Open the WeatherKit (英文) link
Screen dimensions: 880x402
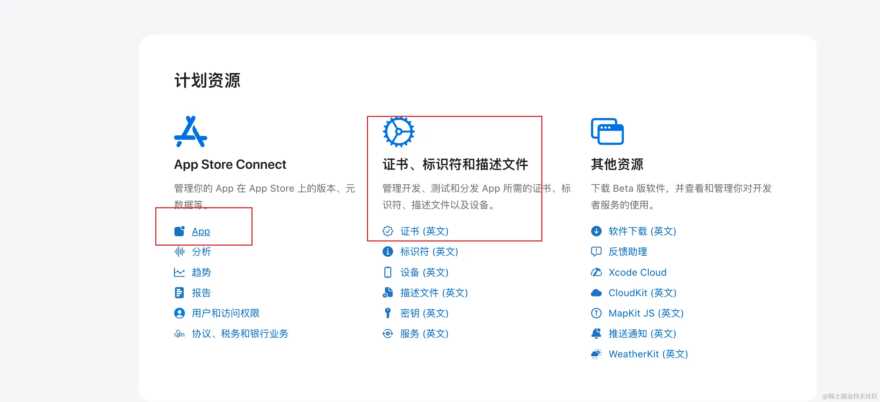click(x=648, y=354)
